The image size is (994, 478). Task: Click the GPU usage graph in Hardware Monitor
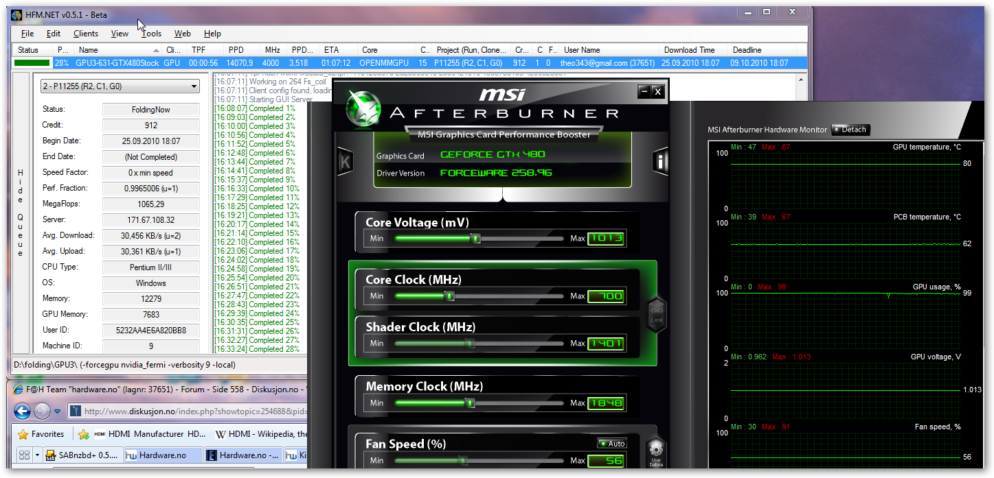[846, 320]
